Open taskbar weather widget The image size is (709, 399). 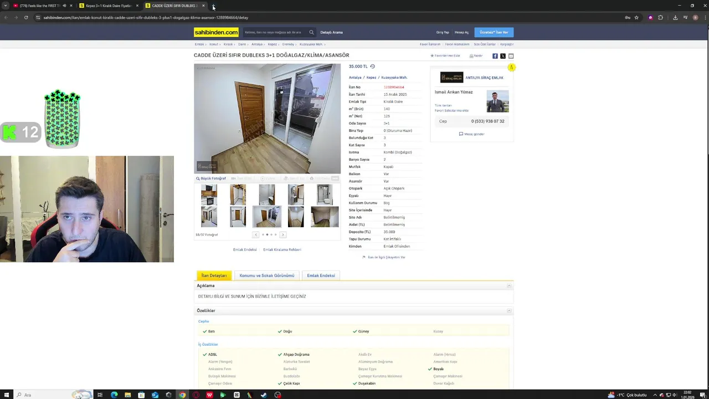[628, 395]
